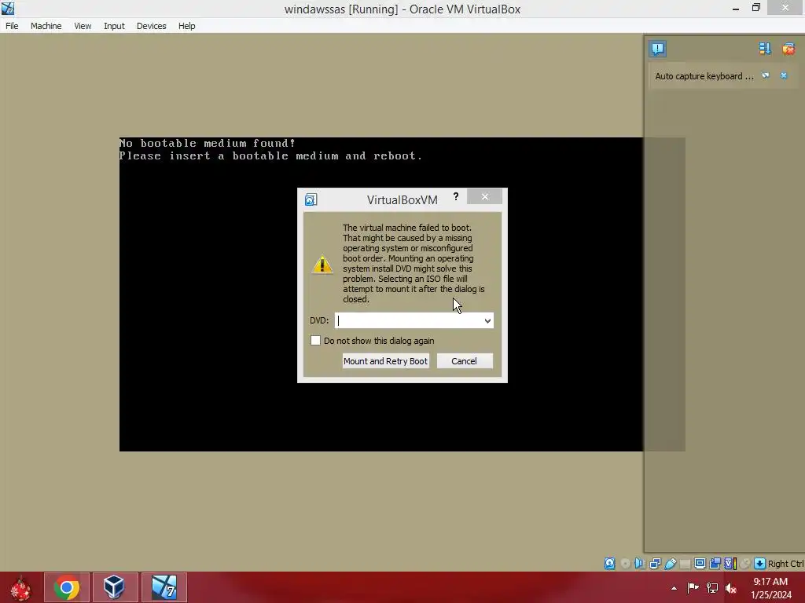The width and height of the screenshot is (805, 603).
Task: Click the network connection tray icon
Action: pyautogui.click(x=712, y=588)
